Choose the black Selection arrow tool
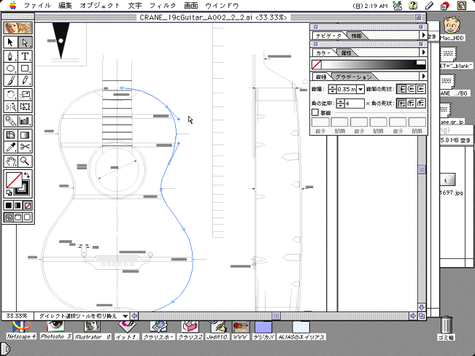The height and width of the screenshot is (356, 475). point(11,42)
